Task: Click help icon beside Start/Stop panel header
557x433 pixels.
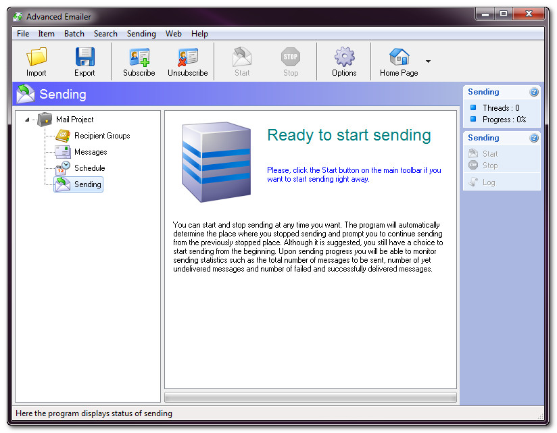Action: pos(534,138)
